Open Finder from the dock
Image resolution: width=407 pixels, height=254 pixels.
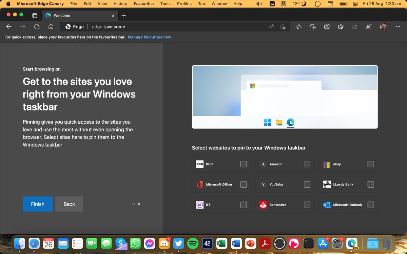coord(19,243)
